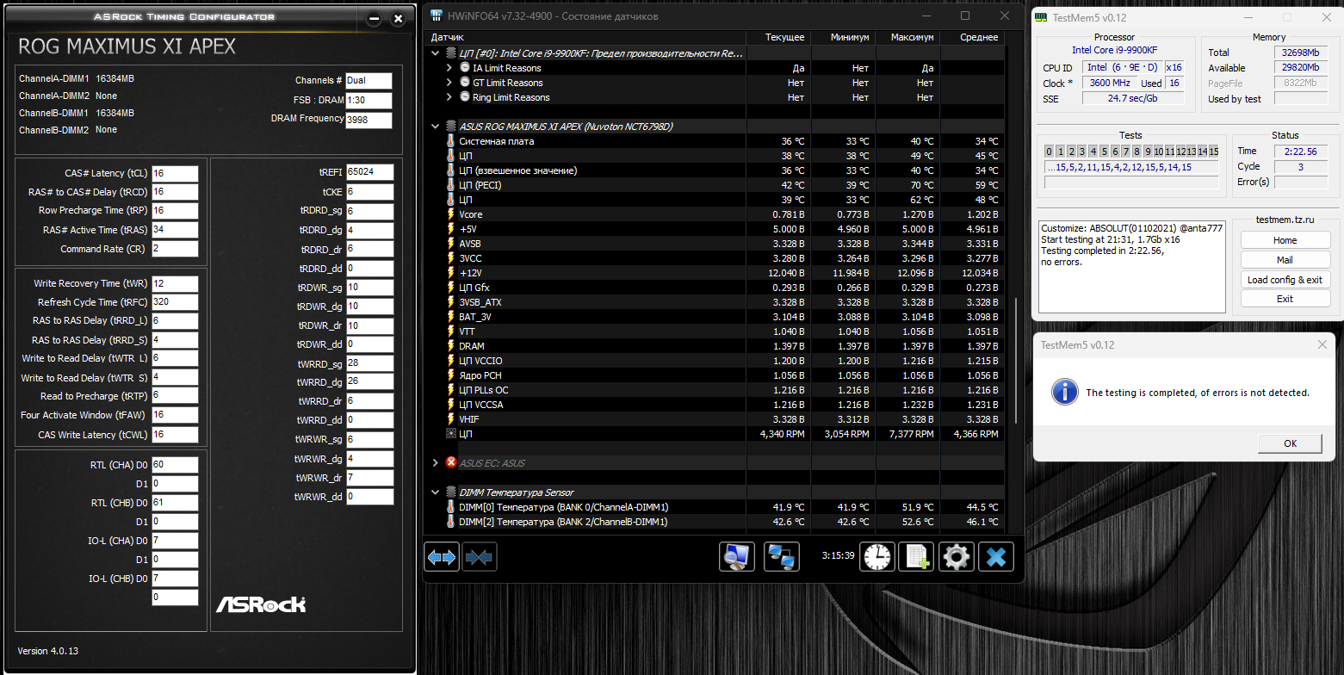Click the chip icon beside ASUS ROG MAXIMUS sensor
1344x675 pixels.
[450, 127]
